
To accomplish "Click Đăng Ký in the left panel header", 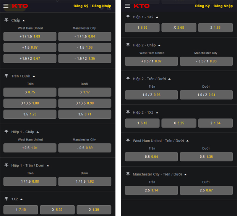I will pos(81,6).
